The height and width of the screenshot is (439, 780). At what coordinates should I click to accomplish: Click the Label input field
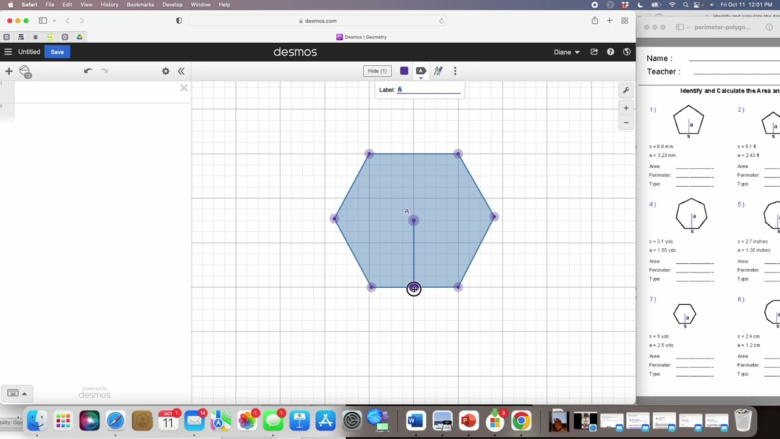430,90
